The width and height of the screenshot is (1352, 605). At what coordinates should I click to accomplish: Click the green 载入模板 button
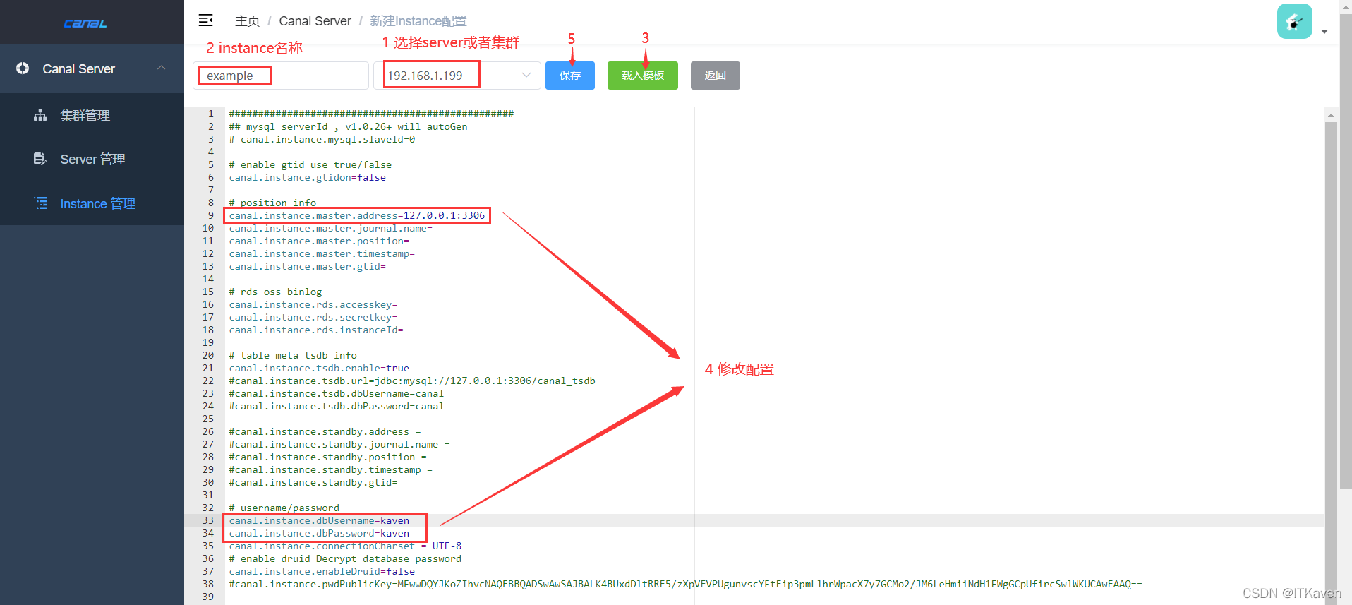(x=643, y=76)
